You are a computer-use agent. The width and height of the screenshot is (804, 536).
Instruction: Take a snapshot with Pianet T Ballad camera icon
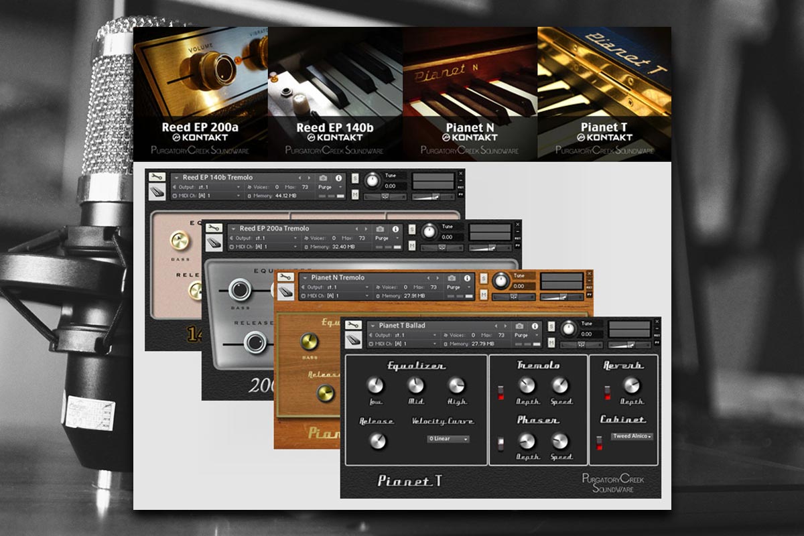(520, 326)
